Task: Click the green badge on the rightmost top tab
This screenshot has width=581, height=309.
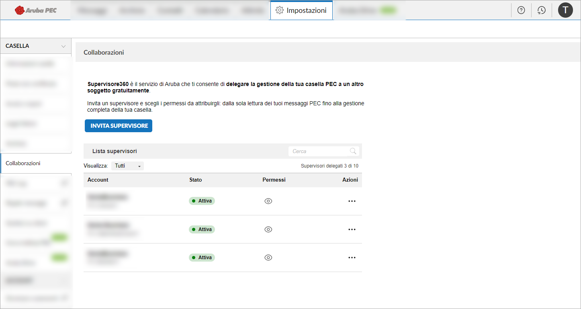Action: click(387, 10)
